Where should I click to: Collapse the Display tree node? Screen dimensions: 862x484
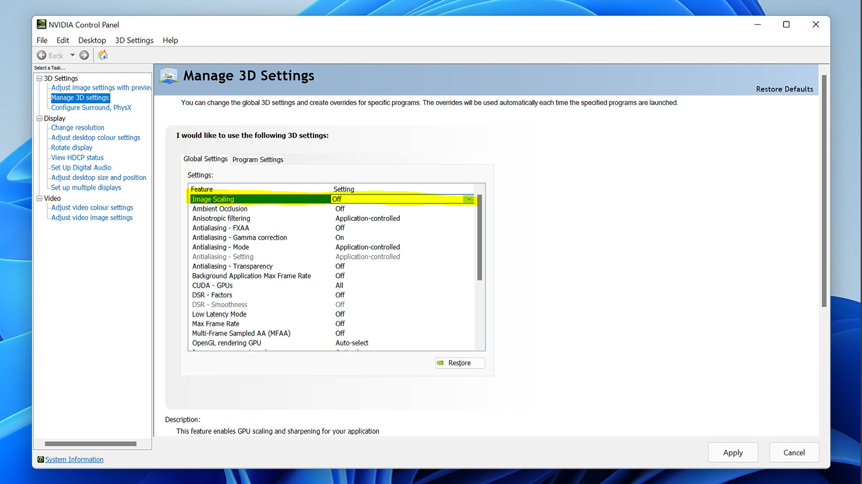(39, 118)
